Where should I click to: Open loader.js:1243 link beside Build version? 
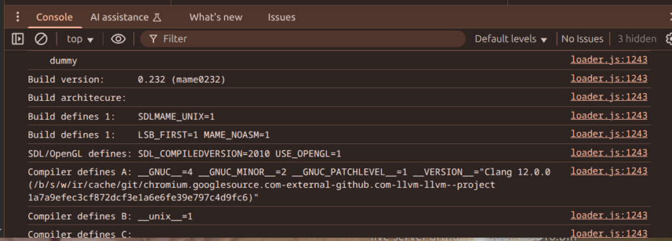(x=608, y=78)
